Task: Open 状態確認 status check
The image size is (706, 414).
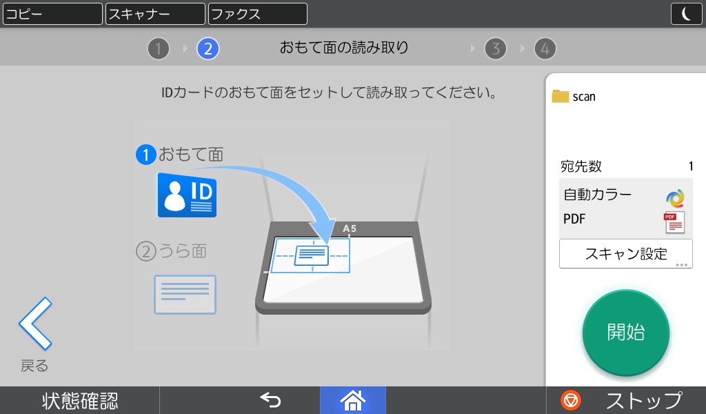Action: [x=80, y=400]
